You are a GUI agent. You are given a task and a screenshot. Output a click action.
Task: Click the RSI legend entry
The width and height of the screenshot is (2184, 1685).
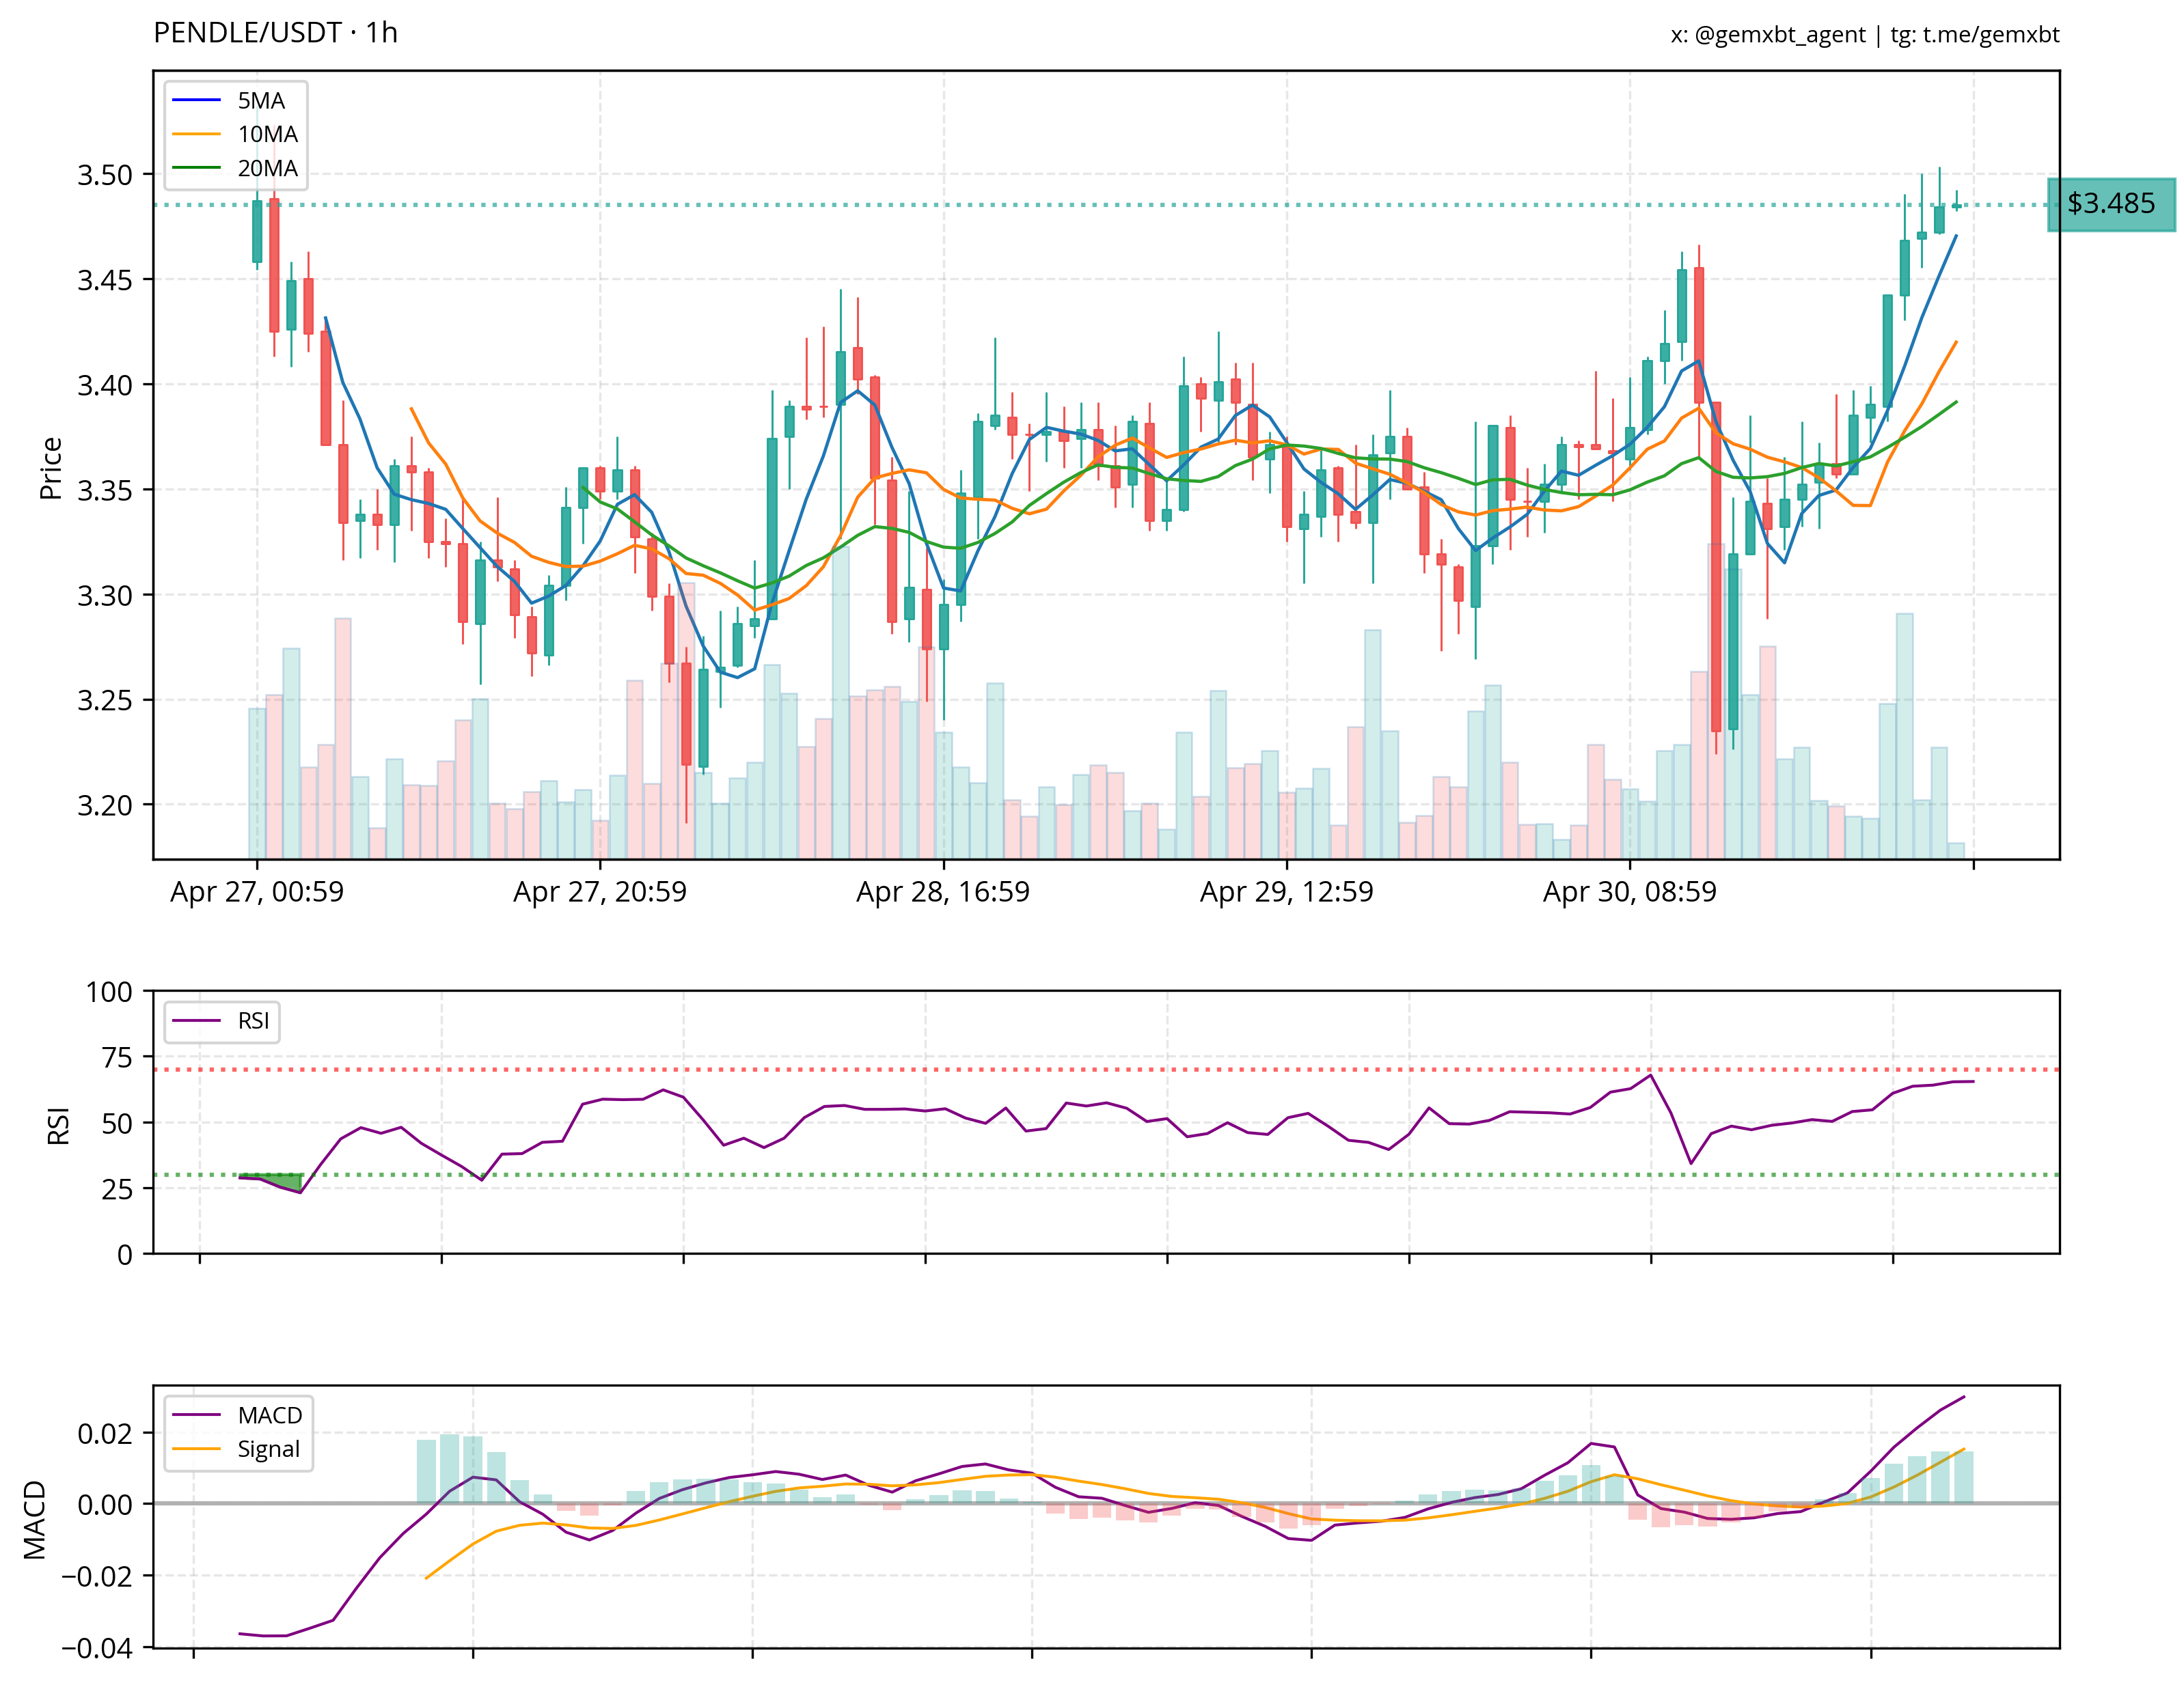[x=222, y=1020]
